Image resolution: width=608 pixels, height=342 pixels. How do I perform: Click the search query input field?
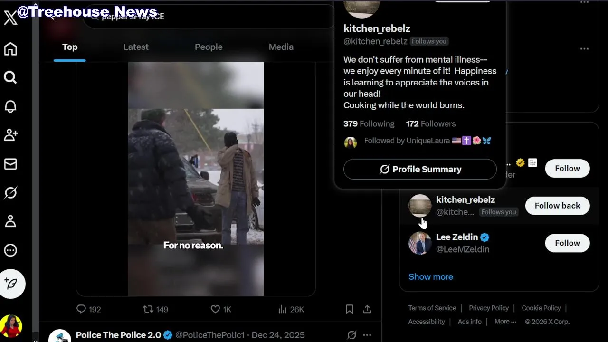pyautogui.click(x=209, y=17)
